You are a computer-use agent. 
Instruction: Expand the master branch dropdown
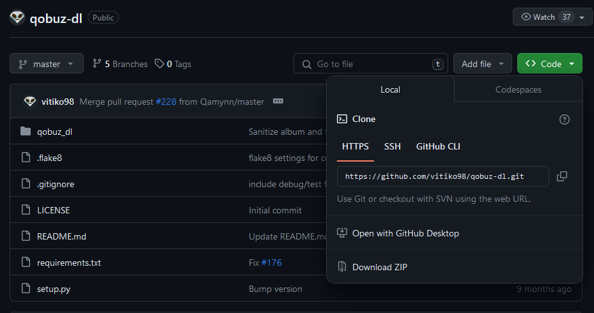(47, 64)
